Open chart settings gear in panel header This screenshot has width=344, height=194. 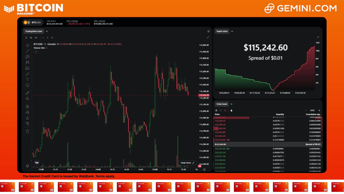tap(208, 31)
